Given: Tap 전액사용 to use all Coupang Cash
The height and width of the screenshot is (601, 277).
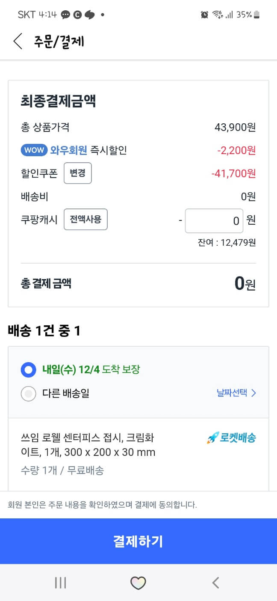Looking at the screenshot, I should pos(85,219).
